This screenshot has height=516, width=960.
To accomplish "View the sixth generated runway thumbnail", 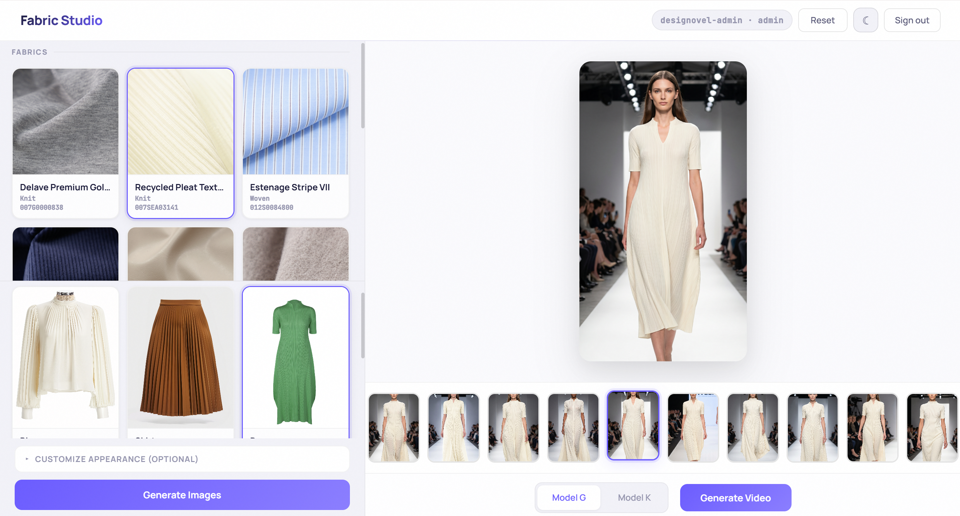I will click(x=693, y=427).
